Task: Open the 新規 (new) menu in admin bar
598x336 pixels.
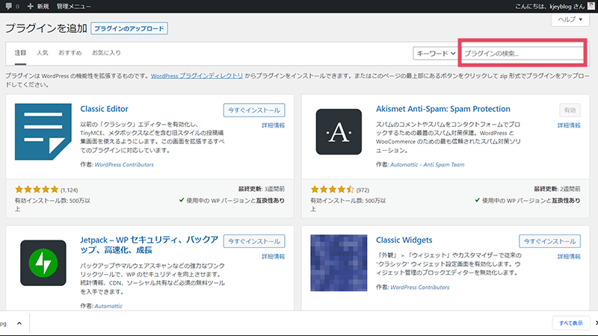Action: (x=38, y=6)
